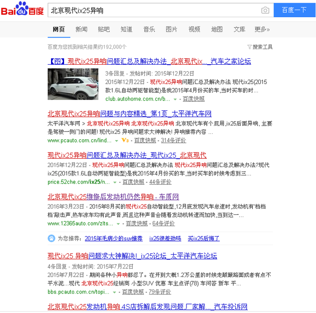Open the 车质网 engine noise result
This screenshot has width=316, height=313.
(113, 197)
